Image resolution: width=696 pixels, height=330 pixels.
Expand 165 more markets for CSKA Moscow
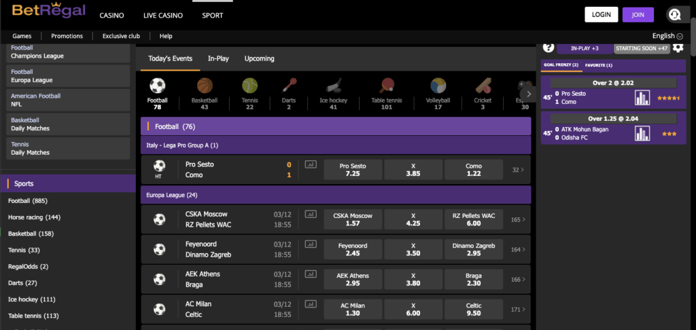tap(518, 219)
